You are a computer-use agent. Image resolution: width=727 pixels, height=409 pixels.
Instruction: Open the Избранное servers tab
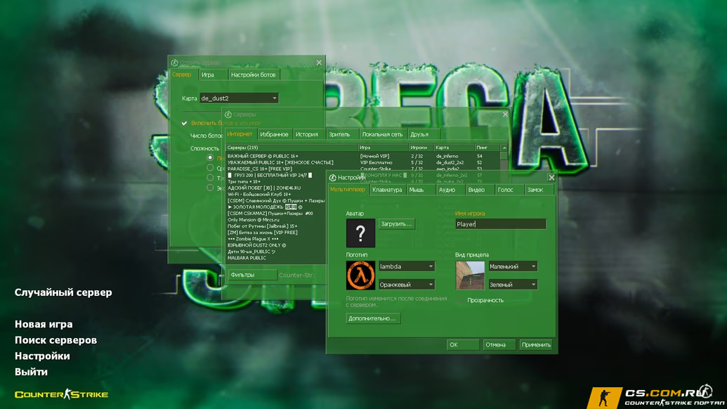pos(274,134)
